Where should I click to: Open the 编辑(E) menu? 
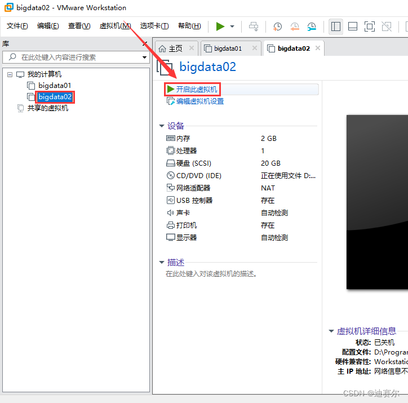pos(48,26)
